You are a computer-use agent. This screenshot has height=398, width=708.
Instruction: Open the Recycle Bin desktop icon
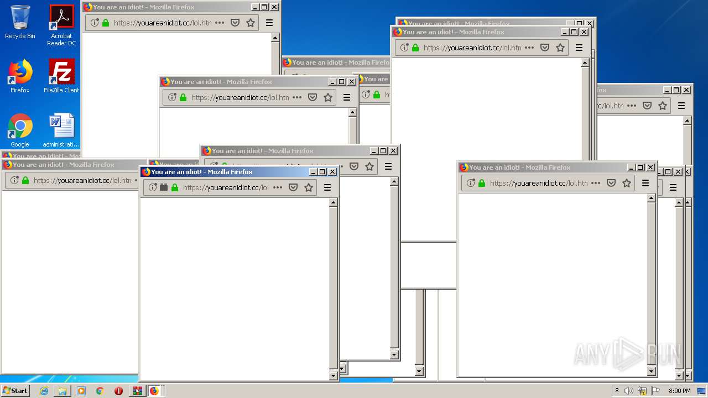(20, 22)
